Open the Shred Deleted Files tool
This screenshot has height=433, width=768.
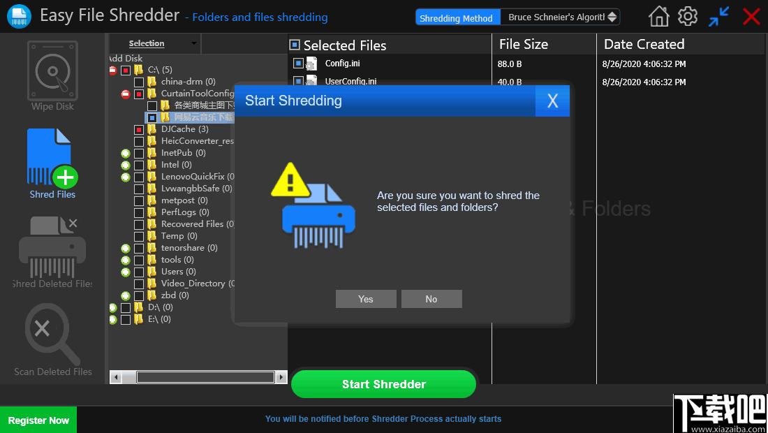click(52, 252)
